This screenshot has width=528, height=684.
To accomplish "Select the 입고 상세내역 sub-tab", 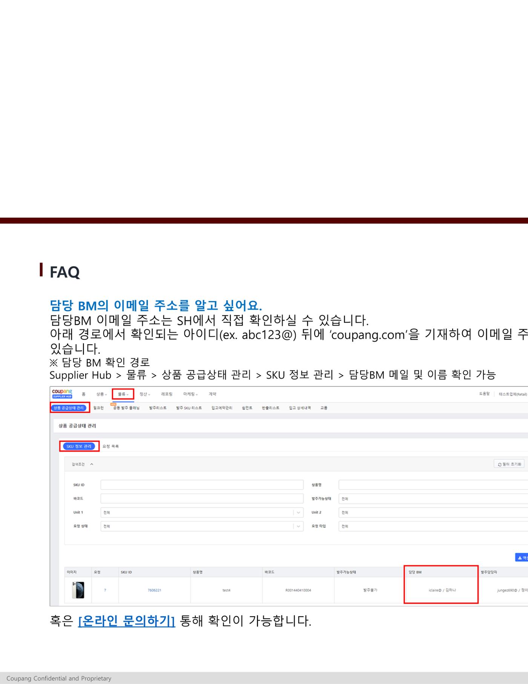I will 300,408.
